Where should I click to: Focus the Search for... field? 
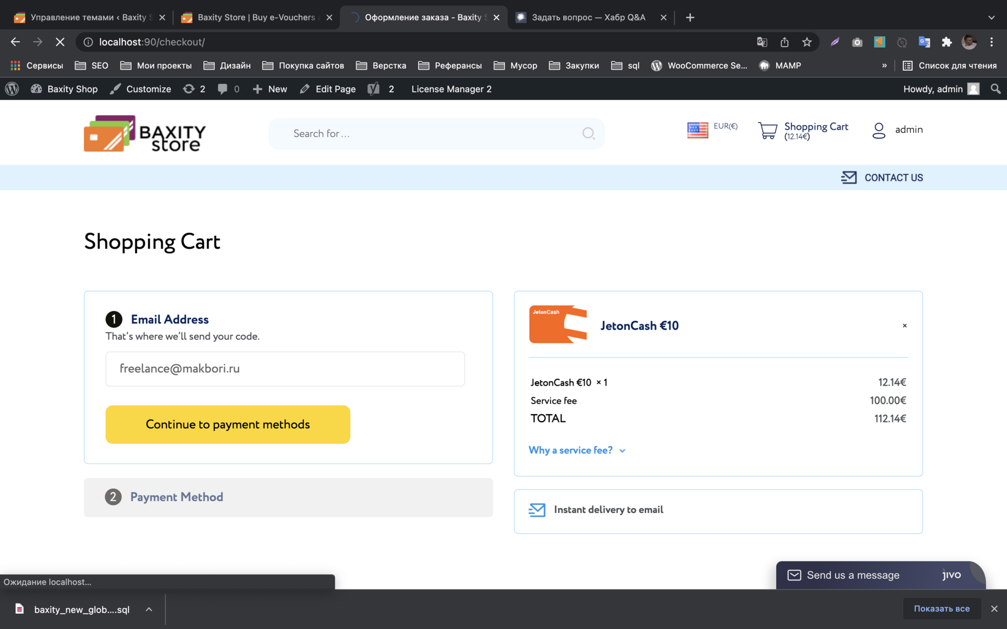pyautogui.click(x=436, y=134)
